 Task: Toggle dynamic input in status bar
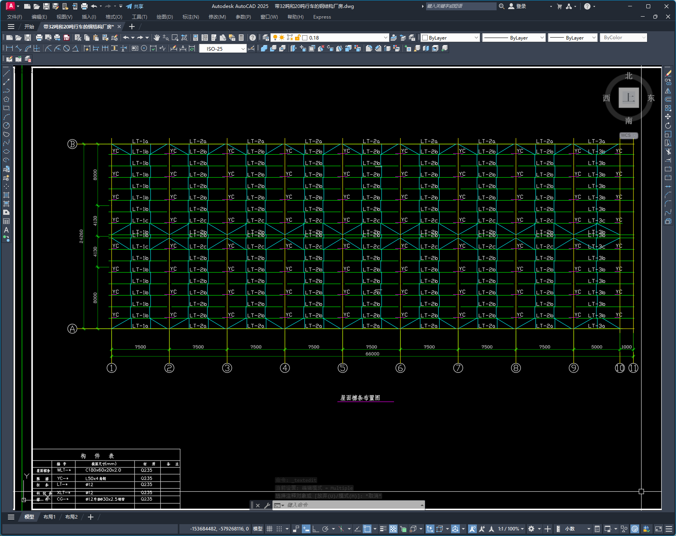coord(306,529)
